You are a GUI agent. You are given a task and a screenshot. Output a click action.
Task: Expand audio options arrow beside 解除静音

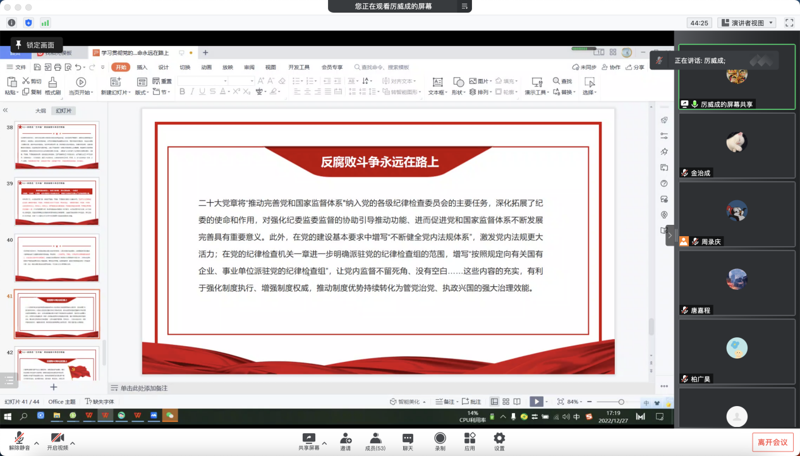pyautogui.click(x=36, y=443)
